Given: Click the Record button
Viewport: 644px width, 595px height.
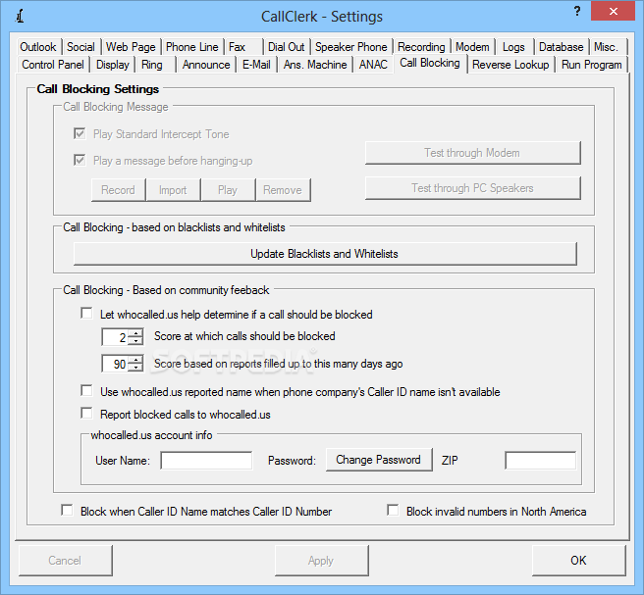Looking at the screenshot, I should pyautogui.click(x=118, y=190).
